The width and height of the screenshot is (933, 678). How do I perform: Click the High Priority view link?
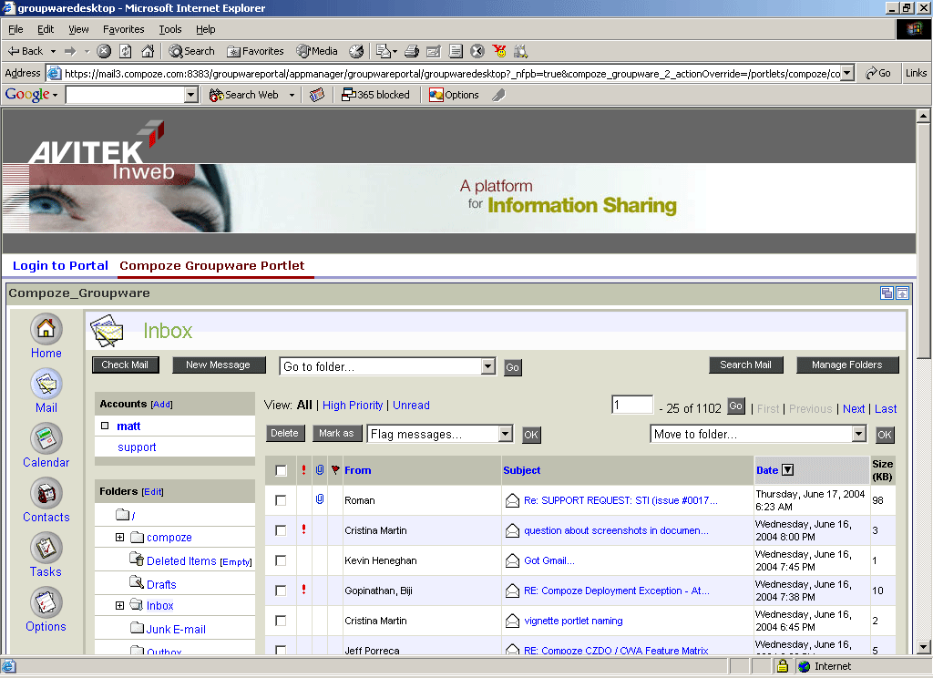(x=353, y=406)
